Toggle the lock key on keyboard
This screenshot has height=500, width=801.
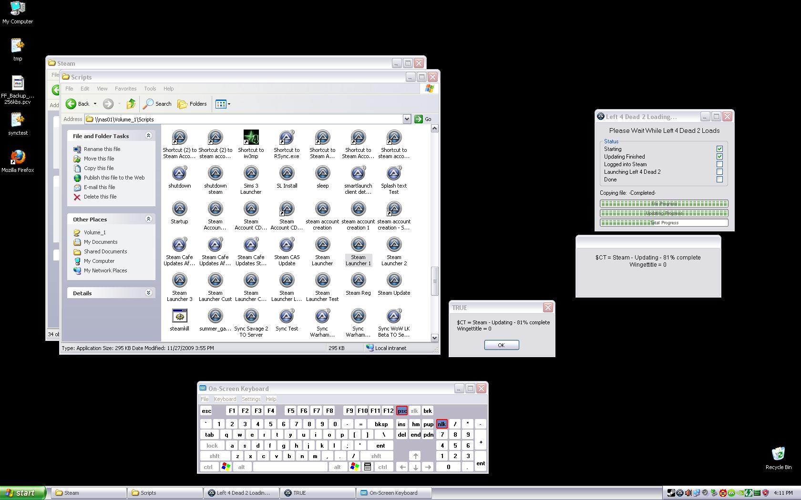[212, 446]
